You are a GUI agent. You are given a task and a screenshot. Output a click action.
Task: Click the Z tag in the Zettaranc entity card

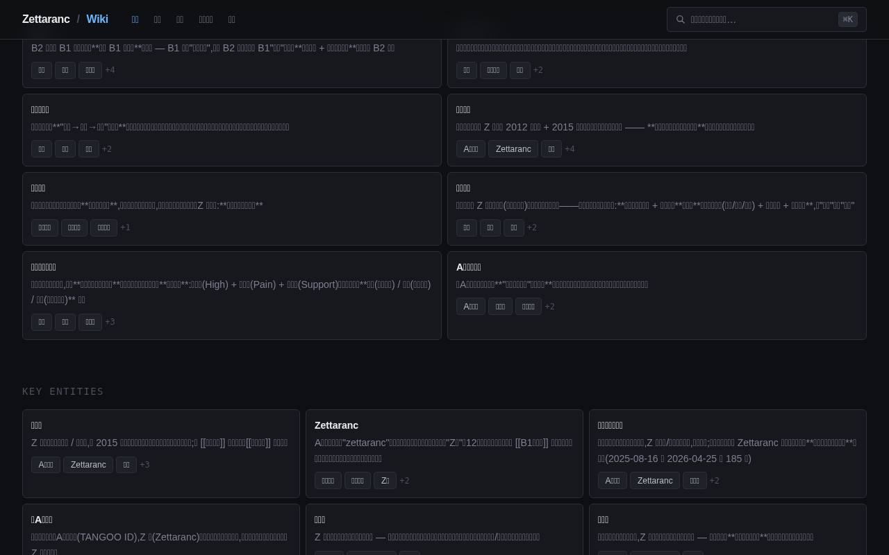(385, 481)
